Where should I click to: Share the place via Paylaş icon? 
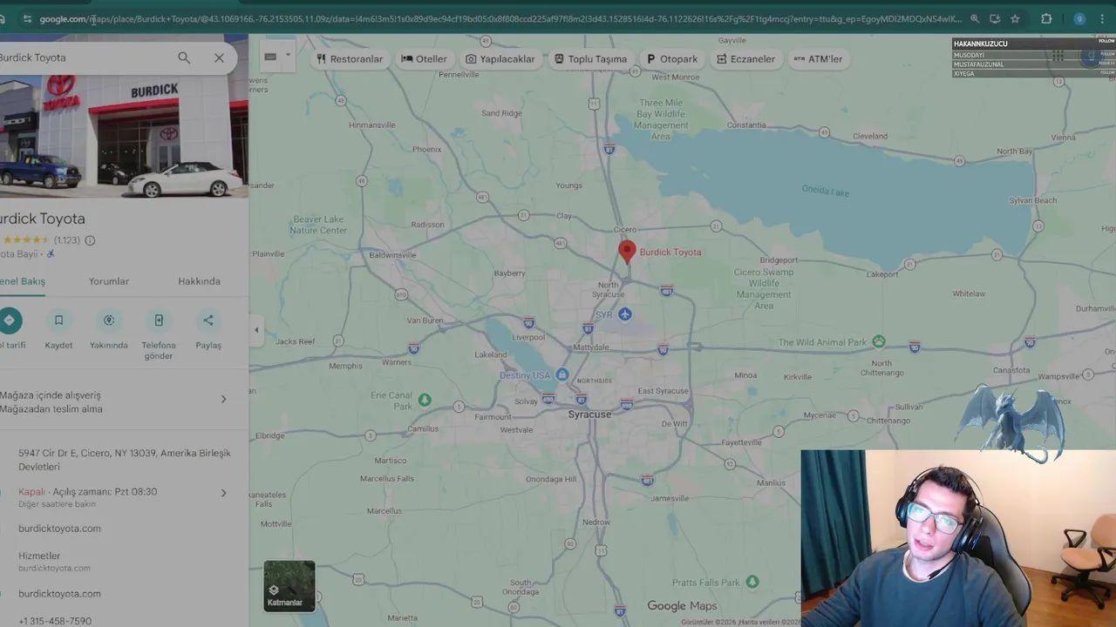pyautogui.click(x=208, y=320)
